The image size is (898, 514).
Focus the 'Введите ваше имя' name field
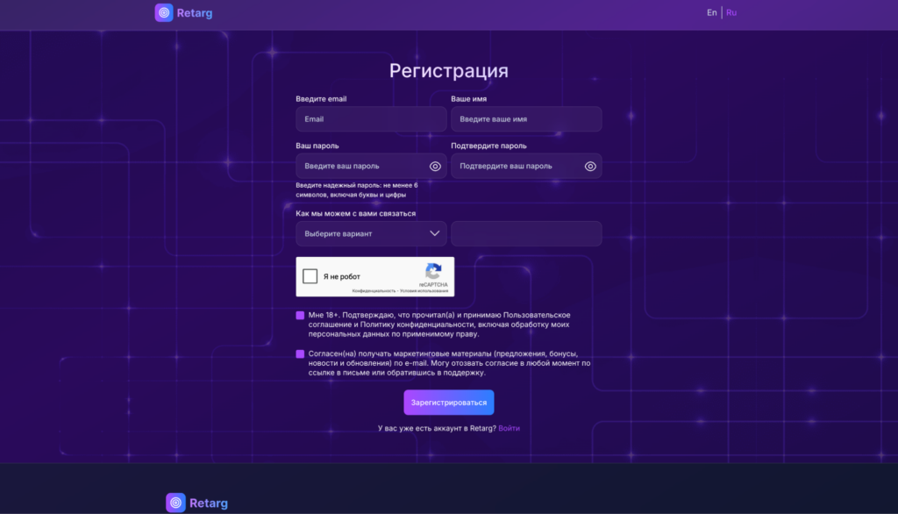526,119
